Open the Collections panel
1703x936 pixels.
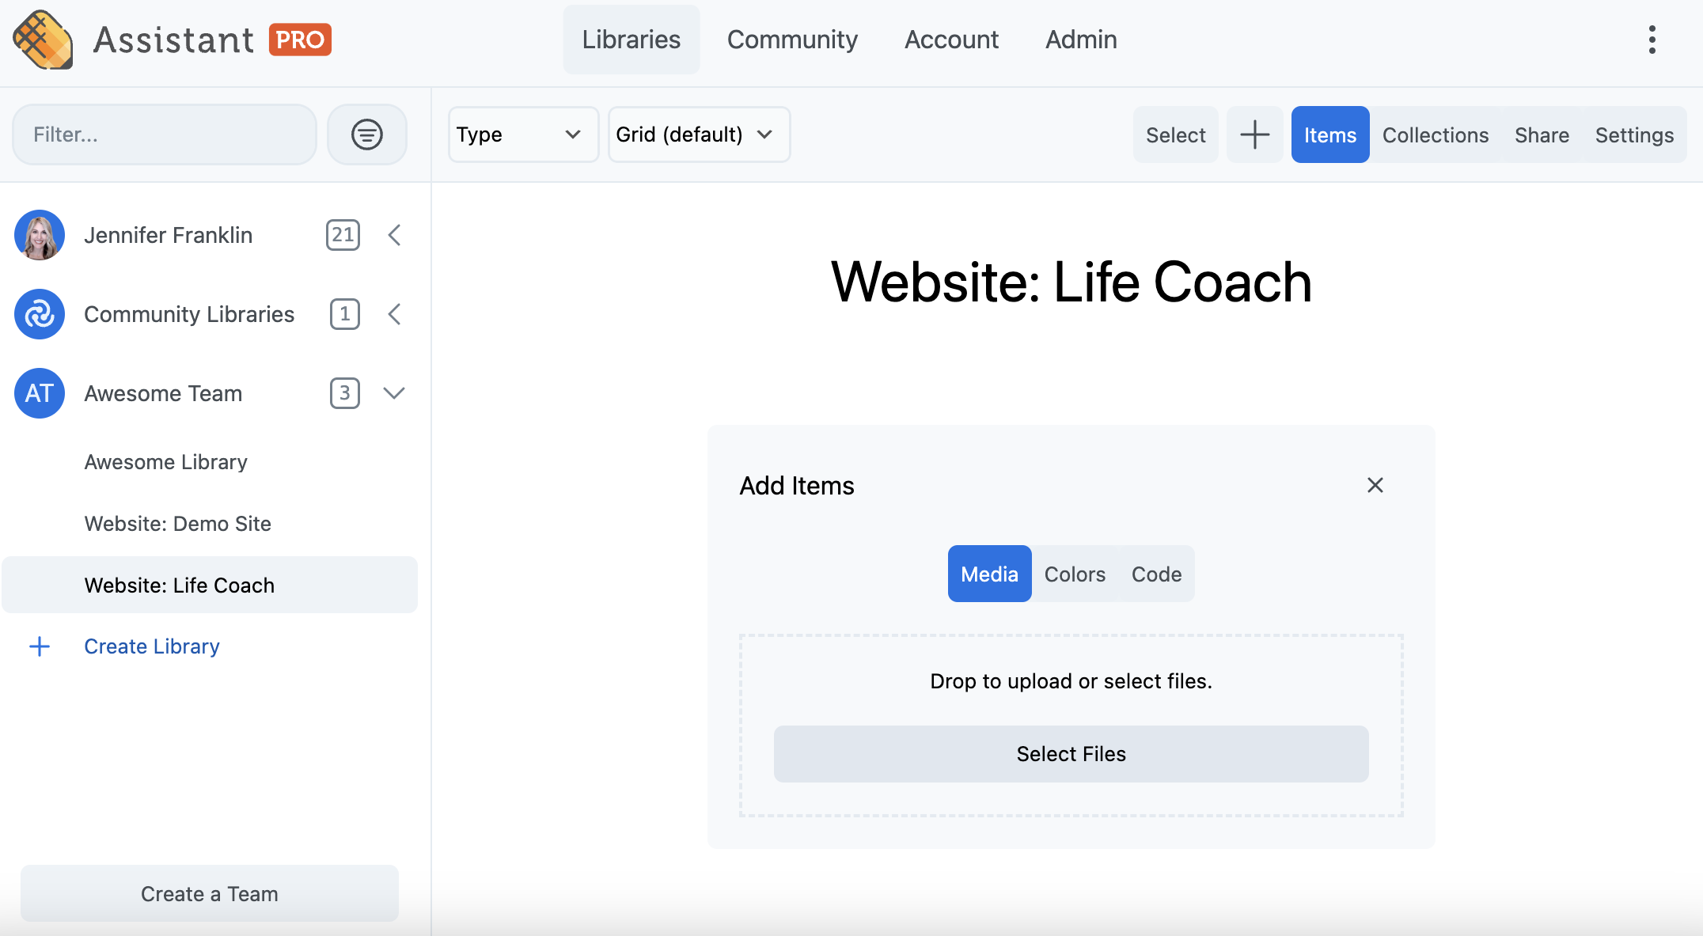[1436, 135]
